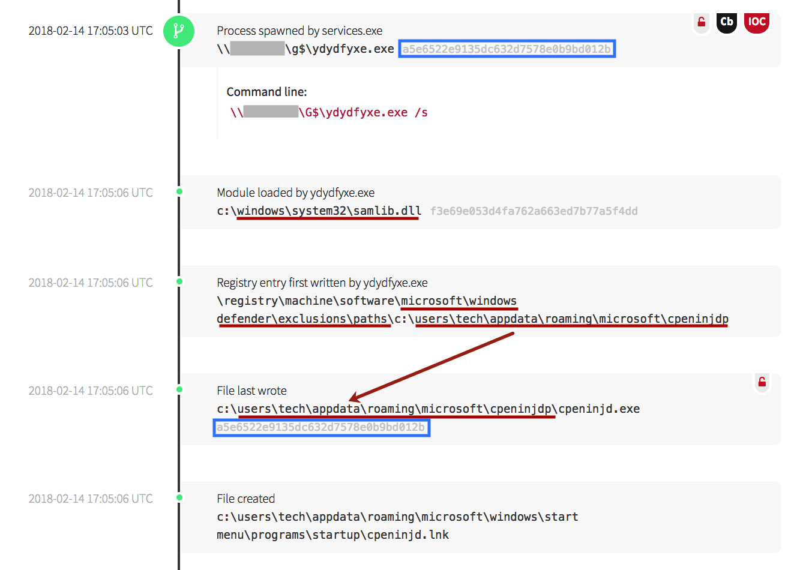
Task: Click the 'File created' event heading
Action: click(x=245, y=499)
